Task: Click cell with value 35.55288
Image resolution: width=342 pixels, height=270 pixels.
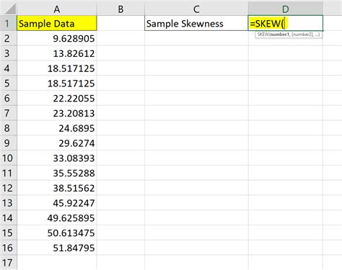Action: tap(57, 173)
